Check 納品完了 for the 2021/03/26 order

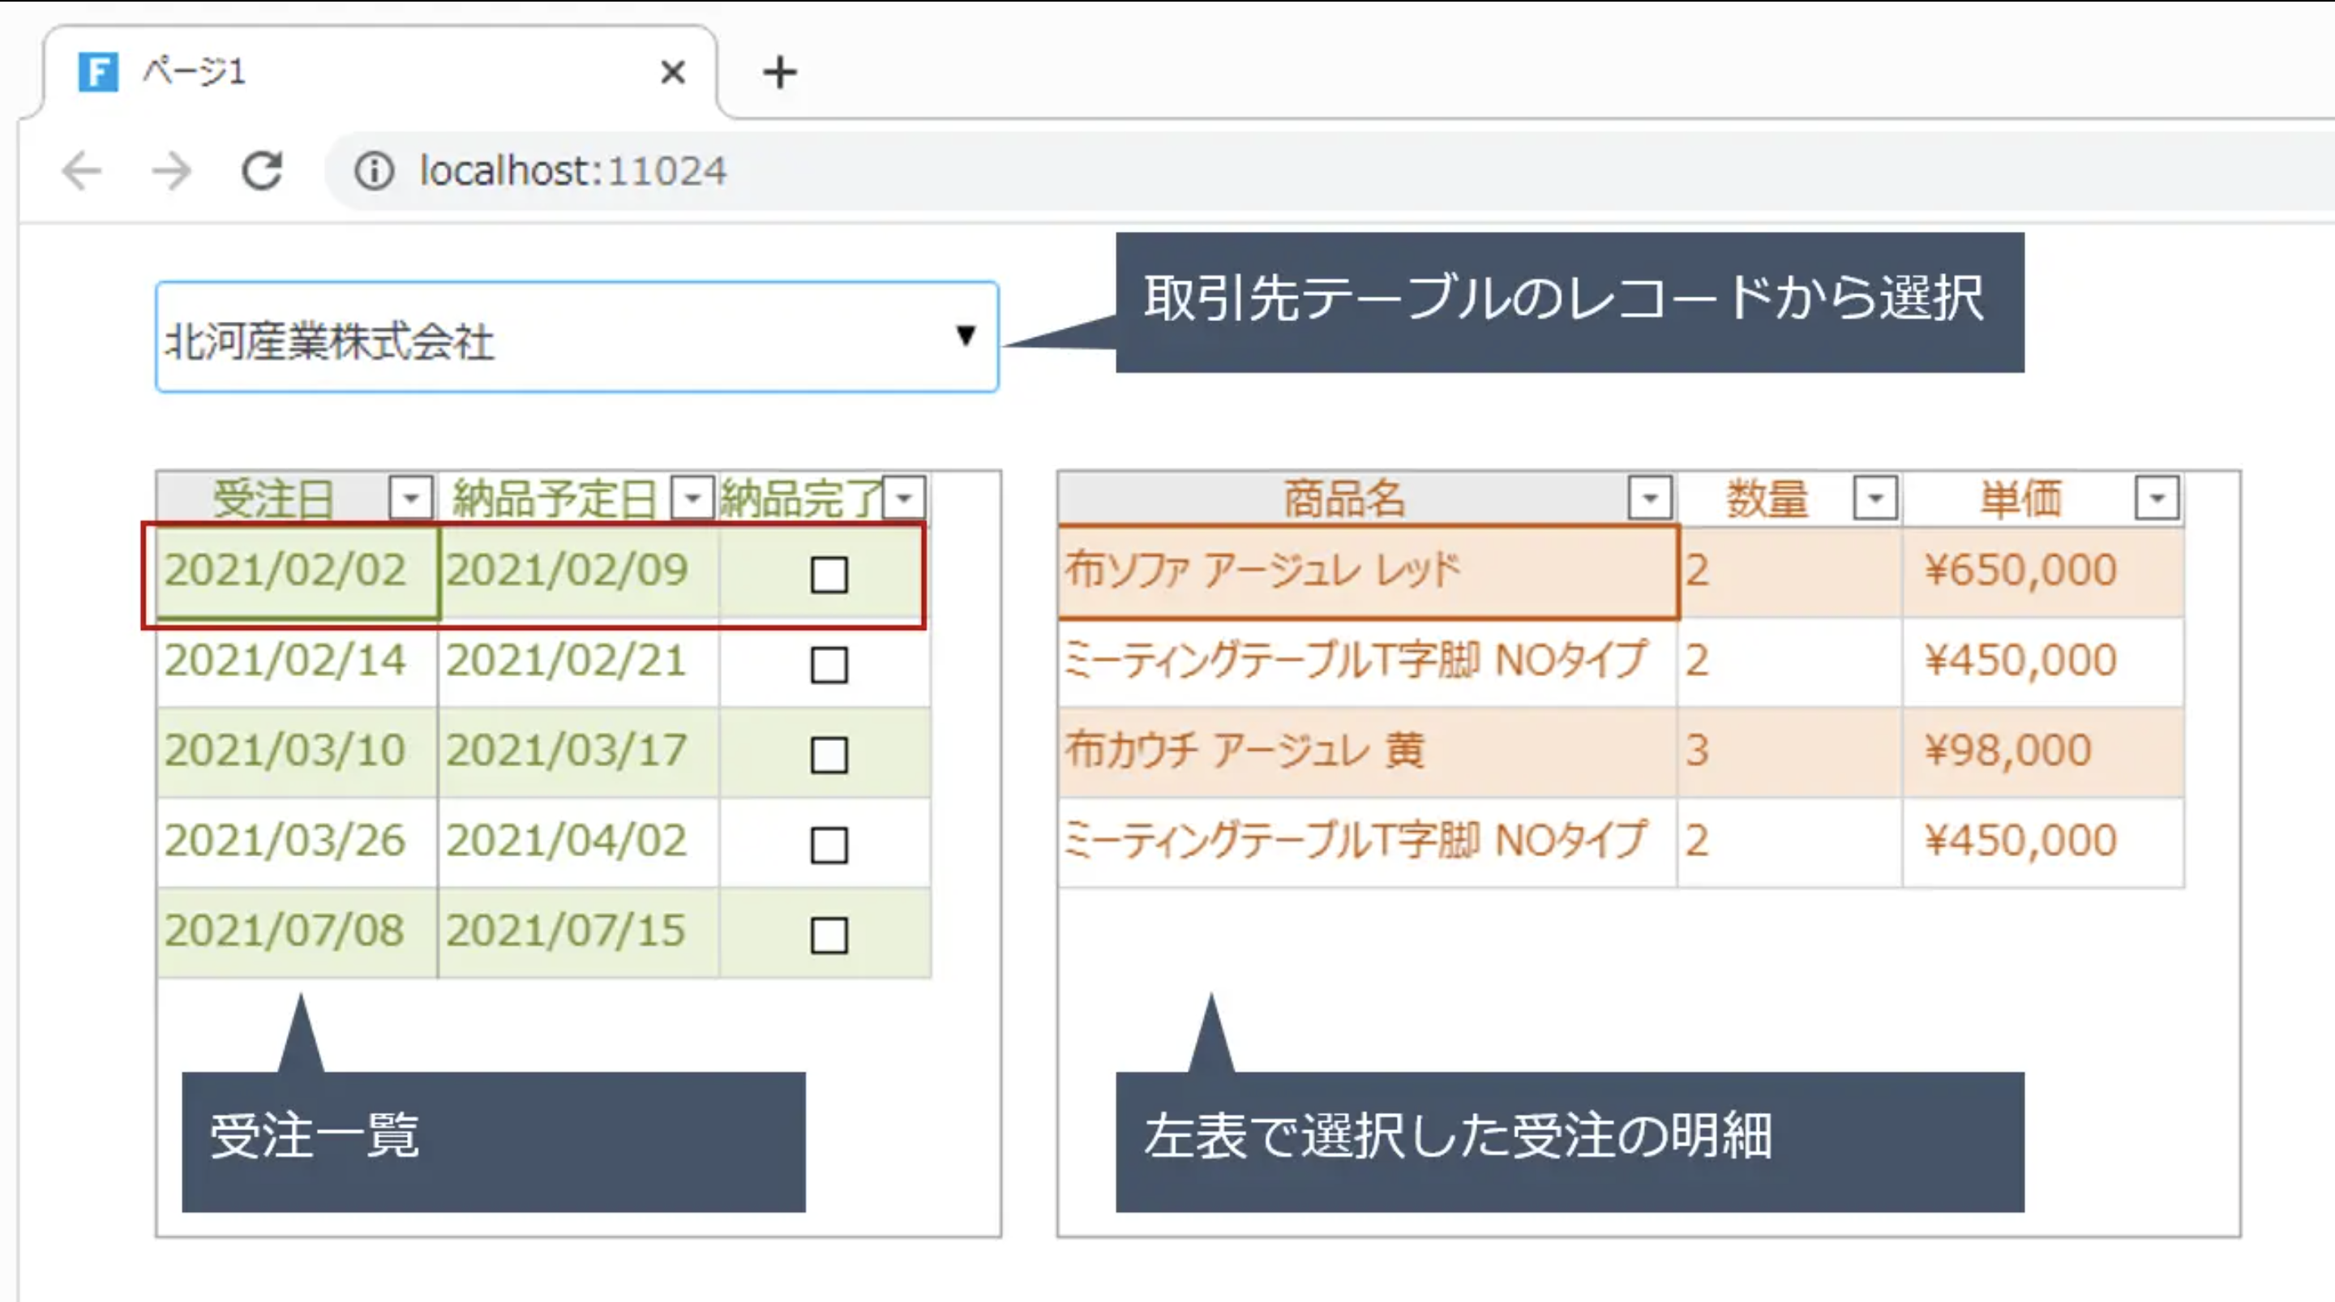coord(828,843)
